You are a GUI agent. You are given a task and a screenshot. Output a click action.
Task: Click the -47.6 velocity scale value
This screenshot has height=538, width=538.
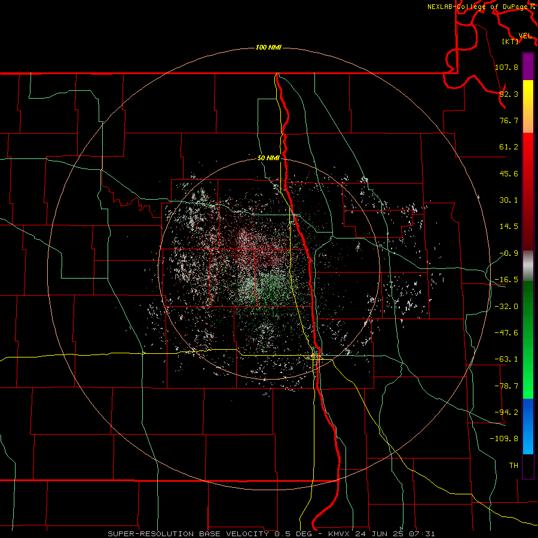tap(506, 333)
